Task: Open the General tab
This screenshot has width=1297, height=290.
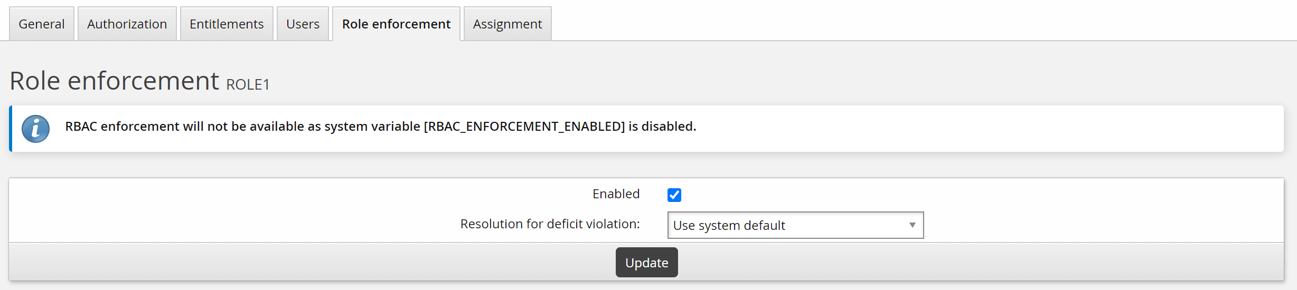Action: coord(42,24)
